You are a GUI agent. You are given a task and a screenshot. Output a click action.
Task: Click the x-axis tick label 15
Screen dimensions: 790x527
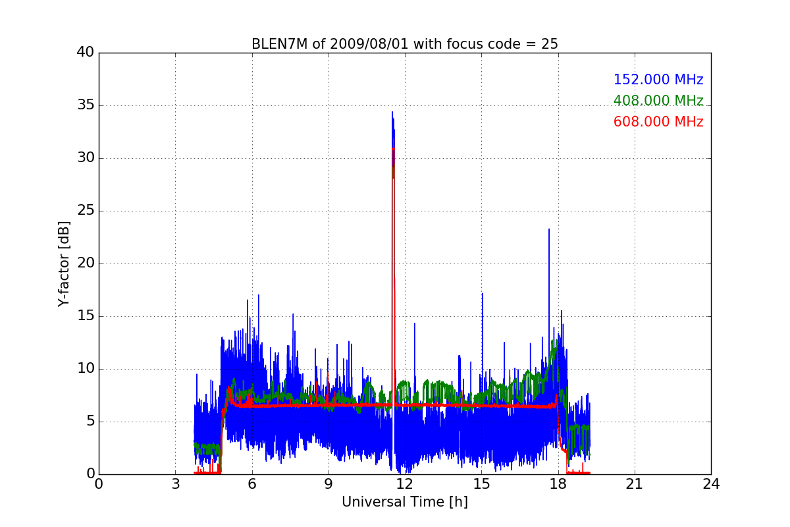coord(481,484)
